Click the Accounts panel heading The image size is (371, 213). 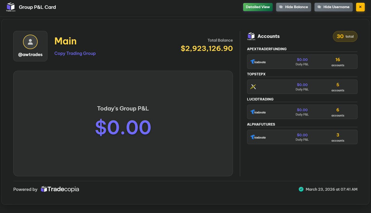[268, 36]
